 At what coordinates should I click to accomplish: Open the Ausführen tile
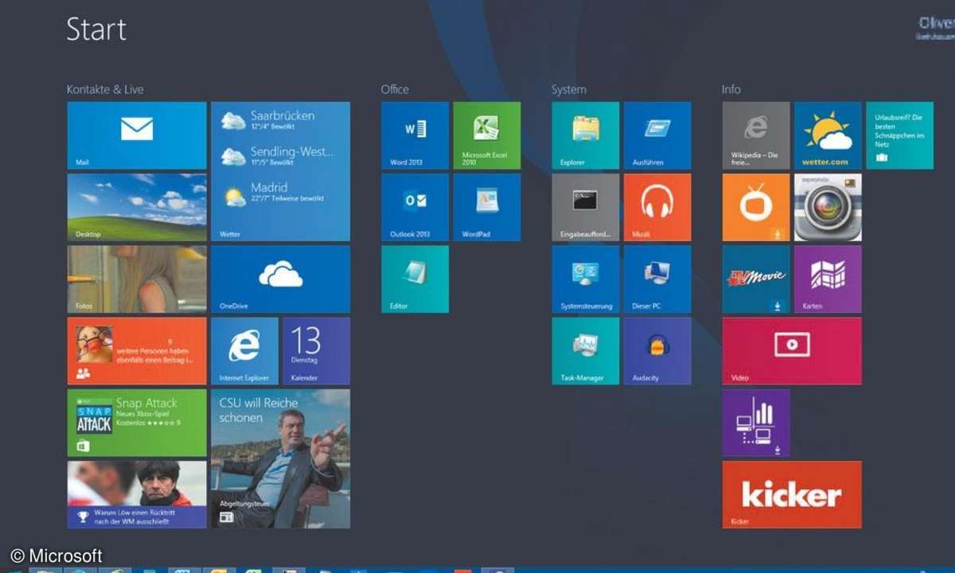pyautogui.click(x=657, y=135)
